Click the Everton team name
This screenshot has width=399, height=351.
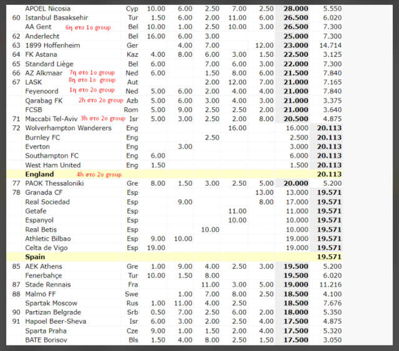(x=37, y=147)
